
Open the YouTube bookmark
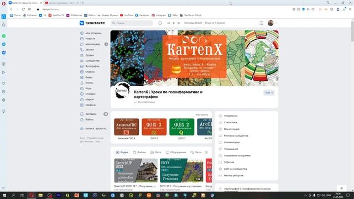click(x=127, y=15)
